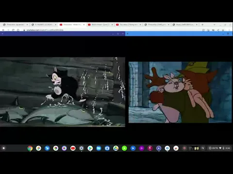Maximize the left Pinocchio video window
The height and width of the screenshot is (174, 233).
[x=118, y=34]
